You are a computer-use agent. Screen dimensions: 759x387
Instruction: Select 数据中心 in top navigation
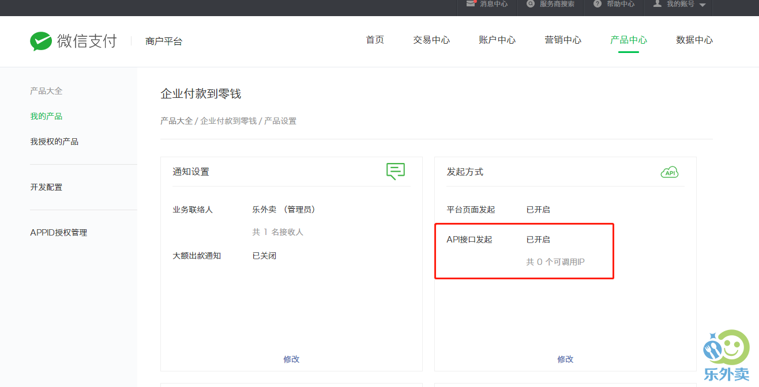(x=694, y=40)
